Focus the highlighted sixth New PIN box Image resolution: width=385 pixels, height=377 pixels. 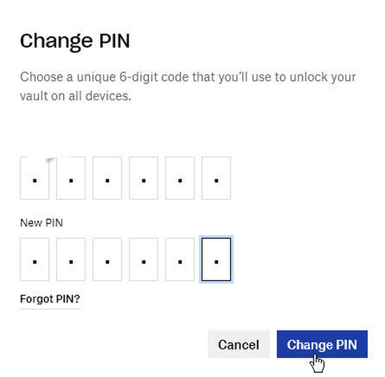click(x=216, y=259)
